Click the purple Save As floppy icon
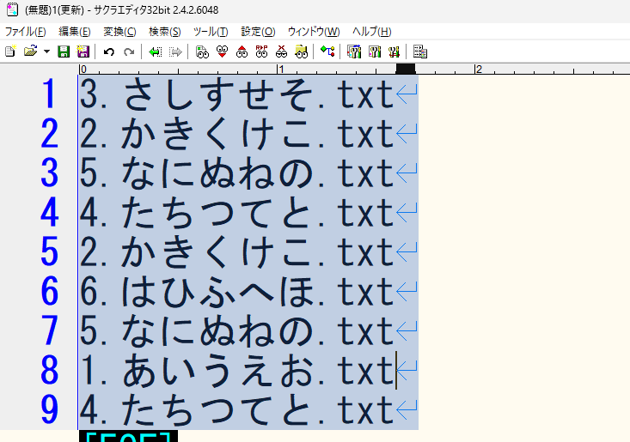Screen dimensions: 630x442 point(83,51)
